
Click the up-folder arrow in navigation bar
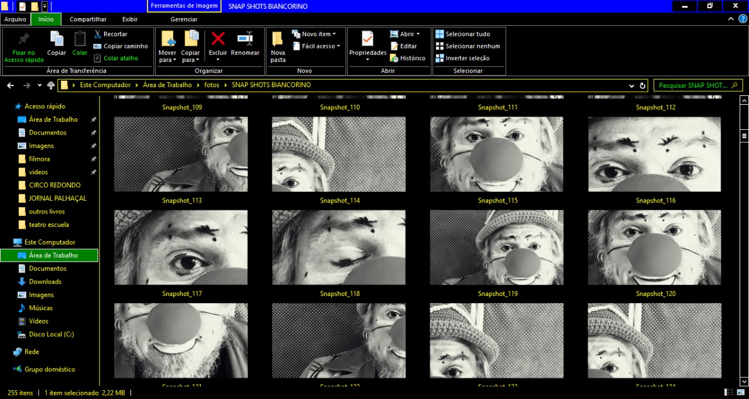51,85
